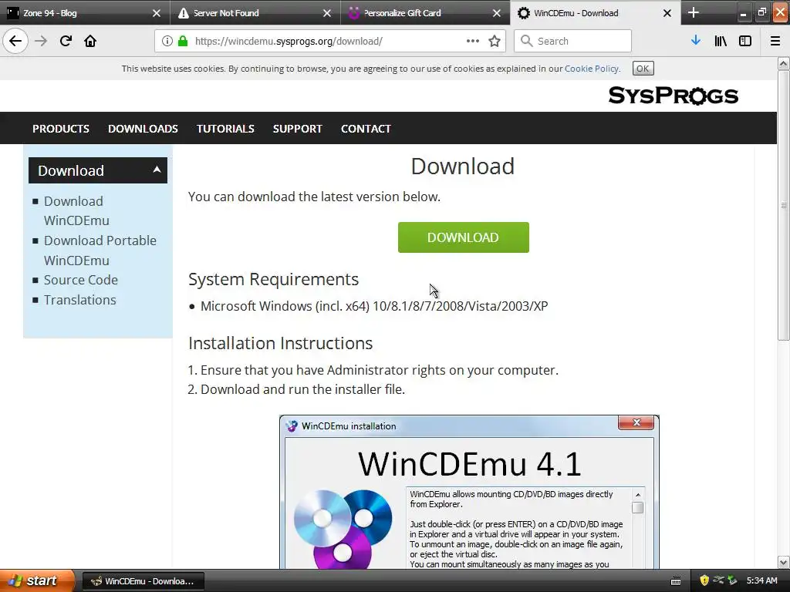Close the Personalize Gift Card tab
The width and height of the screenshot is (790, 592).
point(497,13)
